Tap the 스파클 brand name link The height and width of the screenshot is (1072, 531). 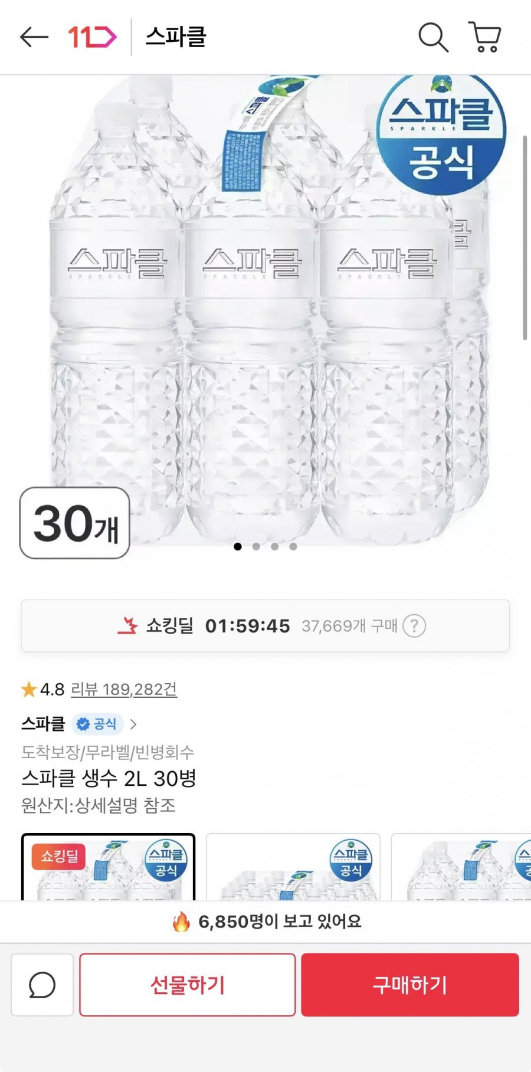(43, 724)
